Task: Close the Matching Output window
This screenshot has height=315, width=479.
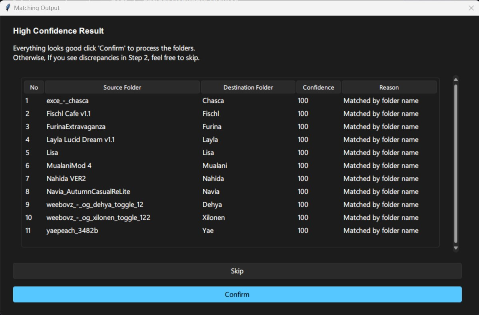Action: coord(471,8)
